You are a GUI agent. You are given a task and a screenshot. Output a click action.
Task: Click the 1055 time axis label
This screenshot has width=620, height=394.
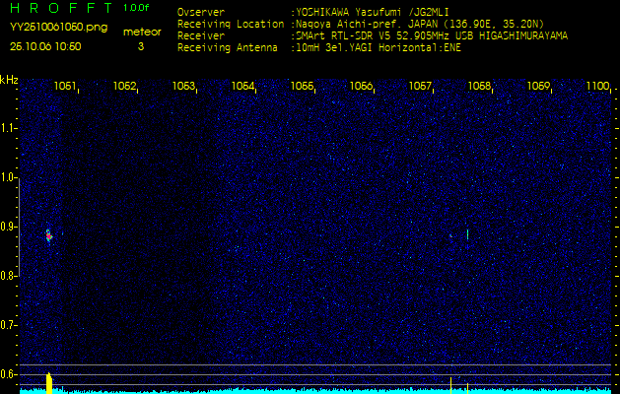pyautogui.click(x=302, y=86)
